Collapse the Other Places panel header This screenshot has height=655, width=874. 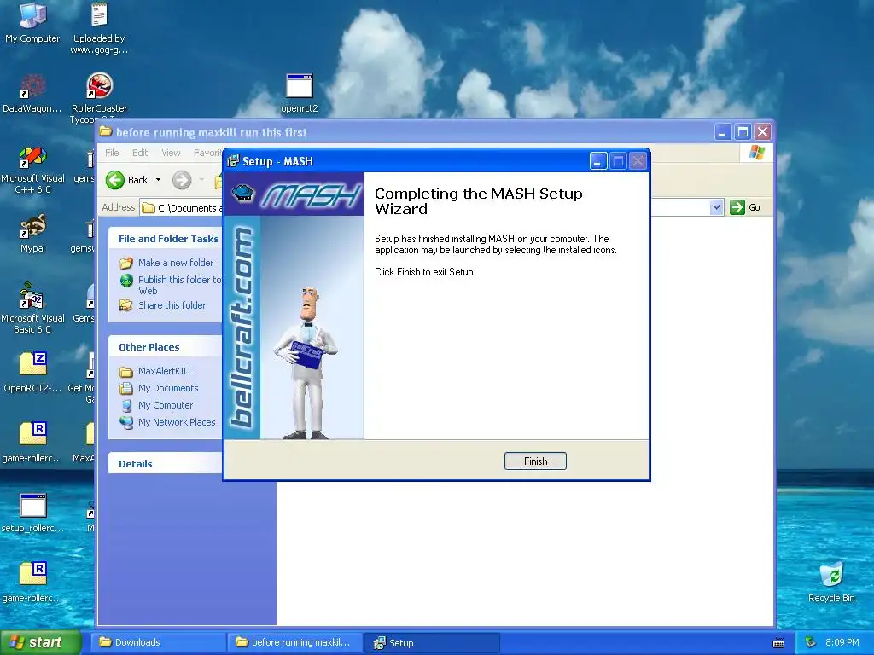(166, 347)
